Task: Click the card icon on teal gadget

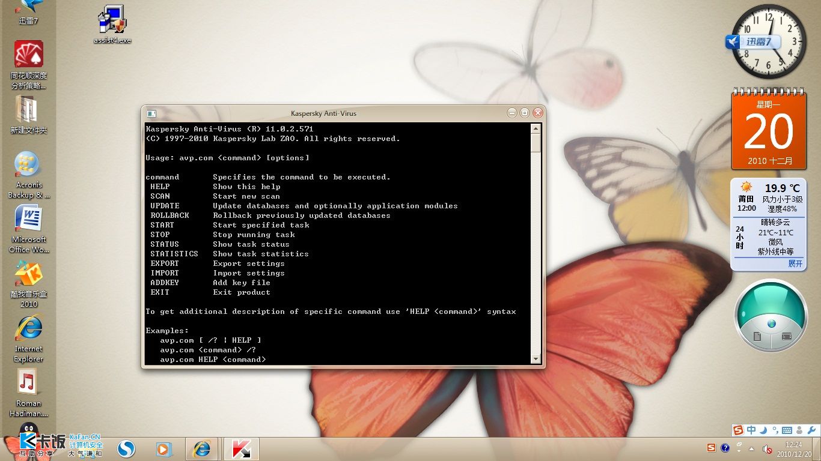Action: pos(786,337)
